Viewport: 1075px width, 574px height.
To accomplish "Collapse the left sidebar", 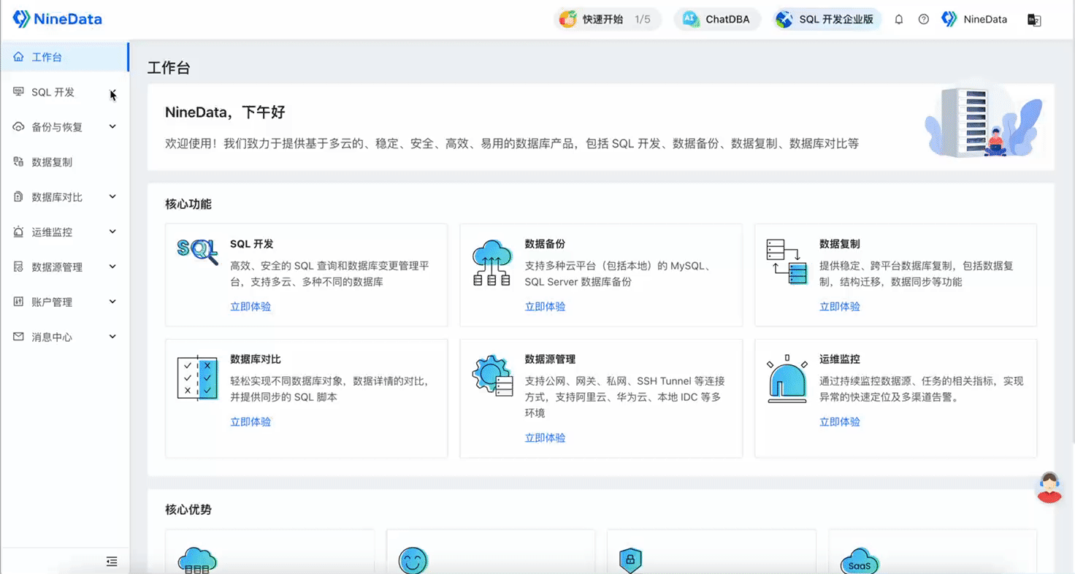I will click(111, 562).
